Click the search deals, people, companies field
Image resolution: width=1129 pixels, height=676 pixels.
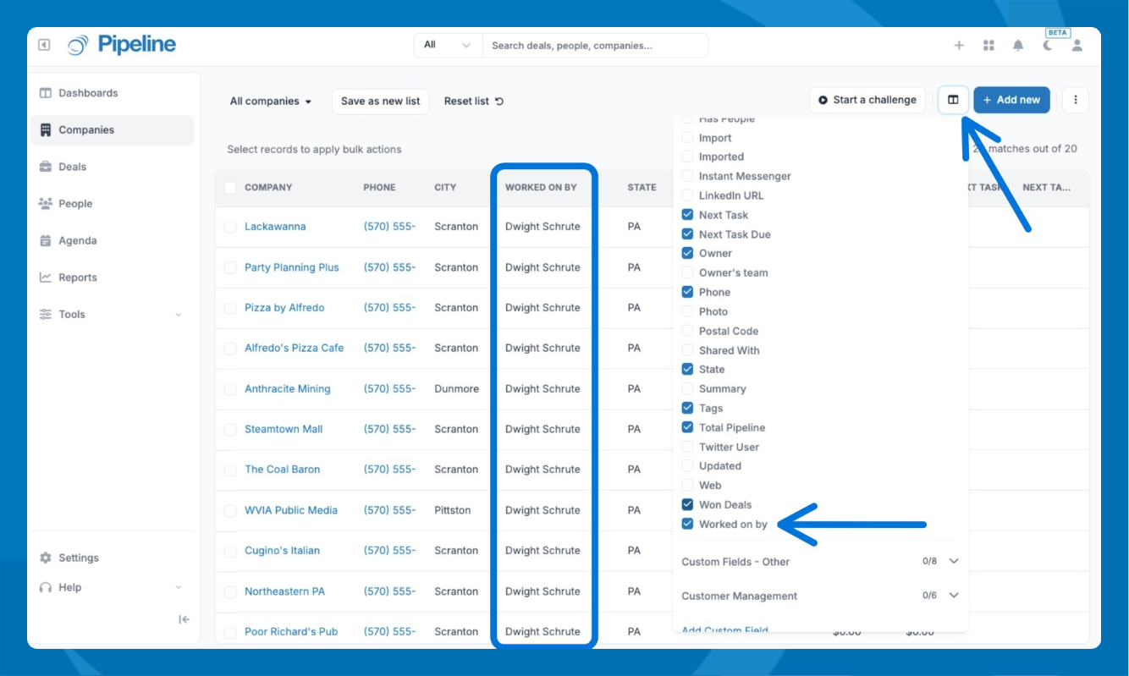point(594,46)
